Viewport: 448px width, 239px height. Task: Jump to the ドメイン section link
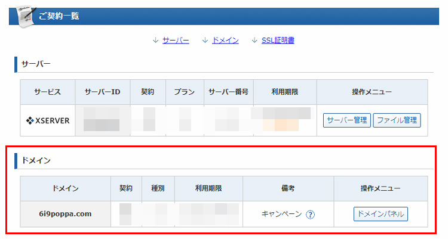(x=225, y=41)
